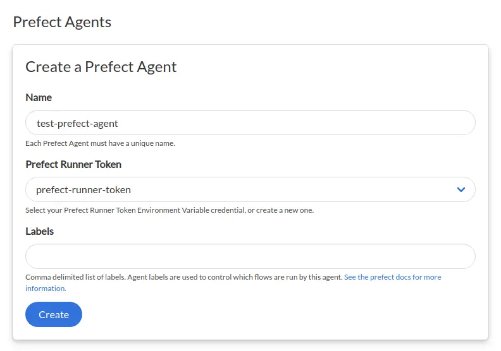501x351 pixels.
Task: Click the Environment Variable credential helper text
Action: (187, 210)
